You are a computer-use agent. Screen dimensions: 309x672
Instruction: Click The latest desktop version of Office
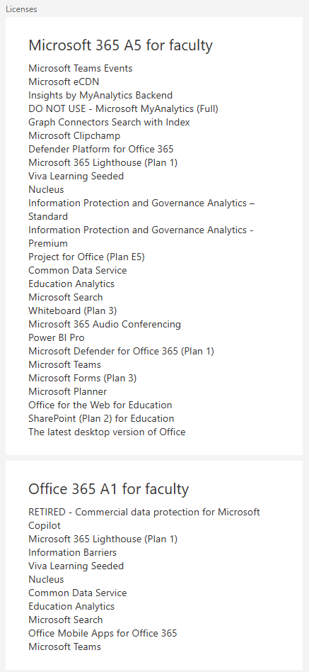(107, 432)
